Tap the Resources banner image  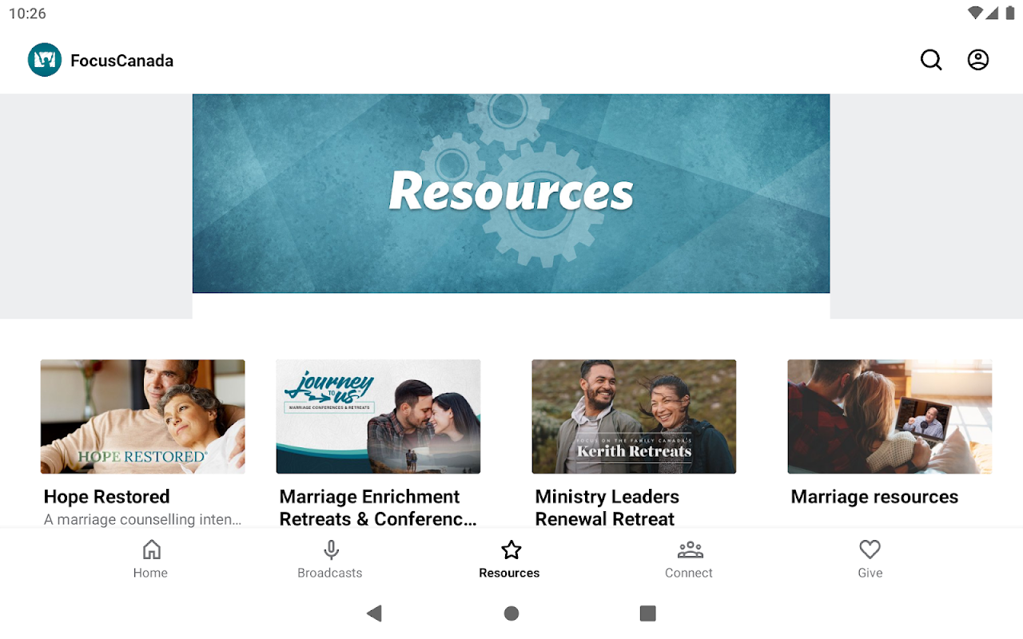[511, 194]
